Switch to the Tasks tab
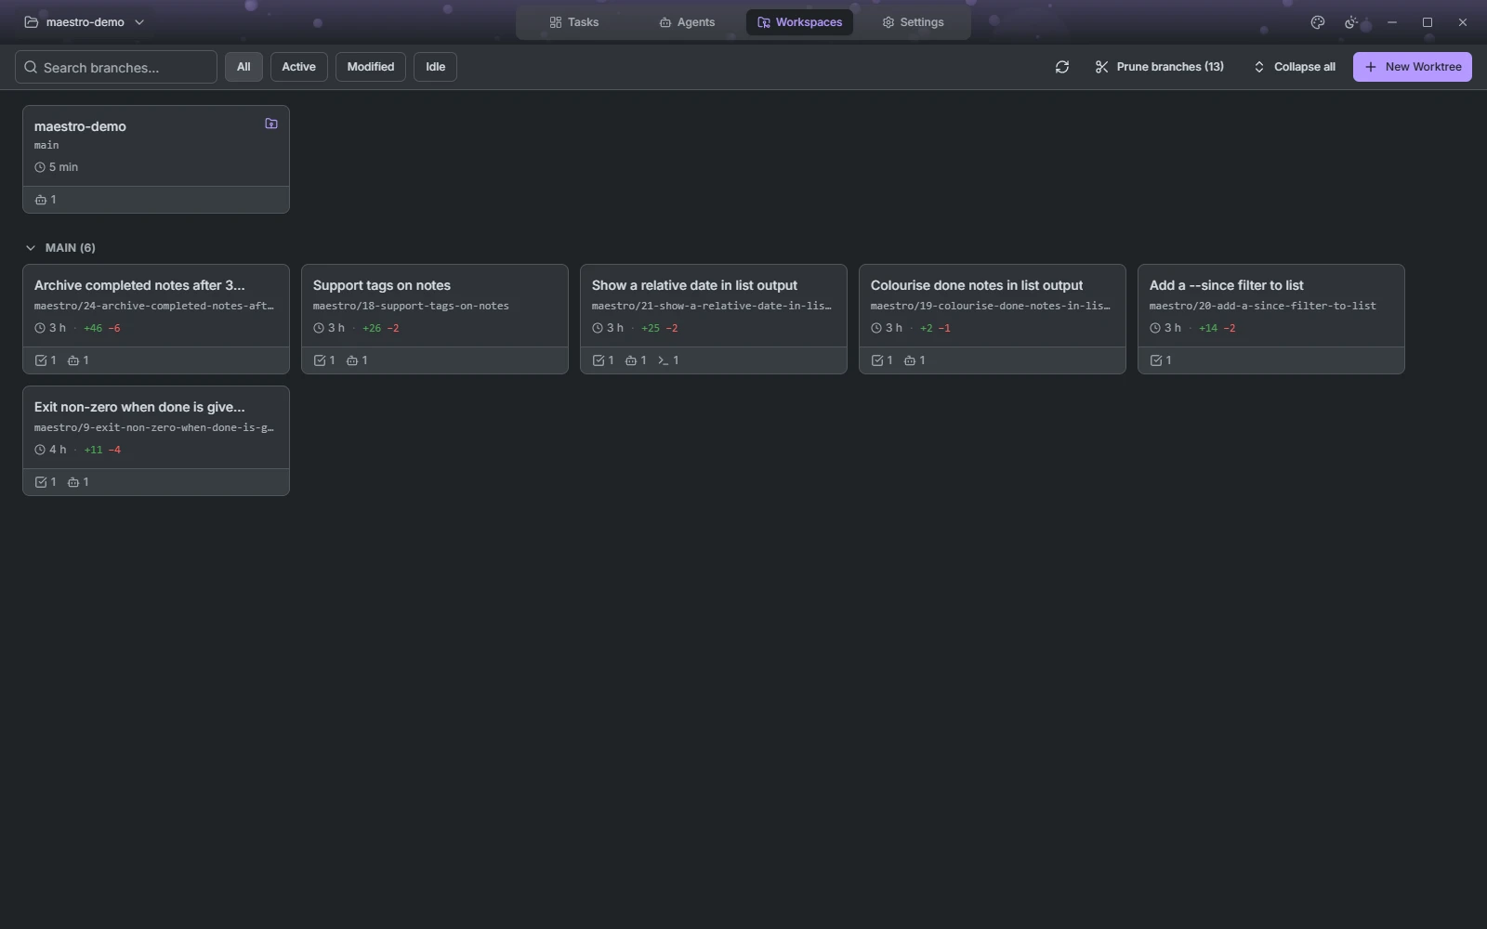 [574, 22]
